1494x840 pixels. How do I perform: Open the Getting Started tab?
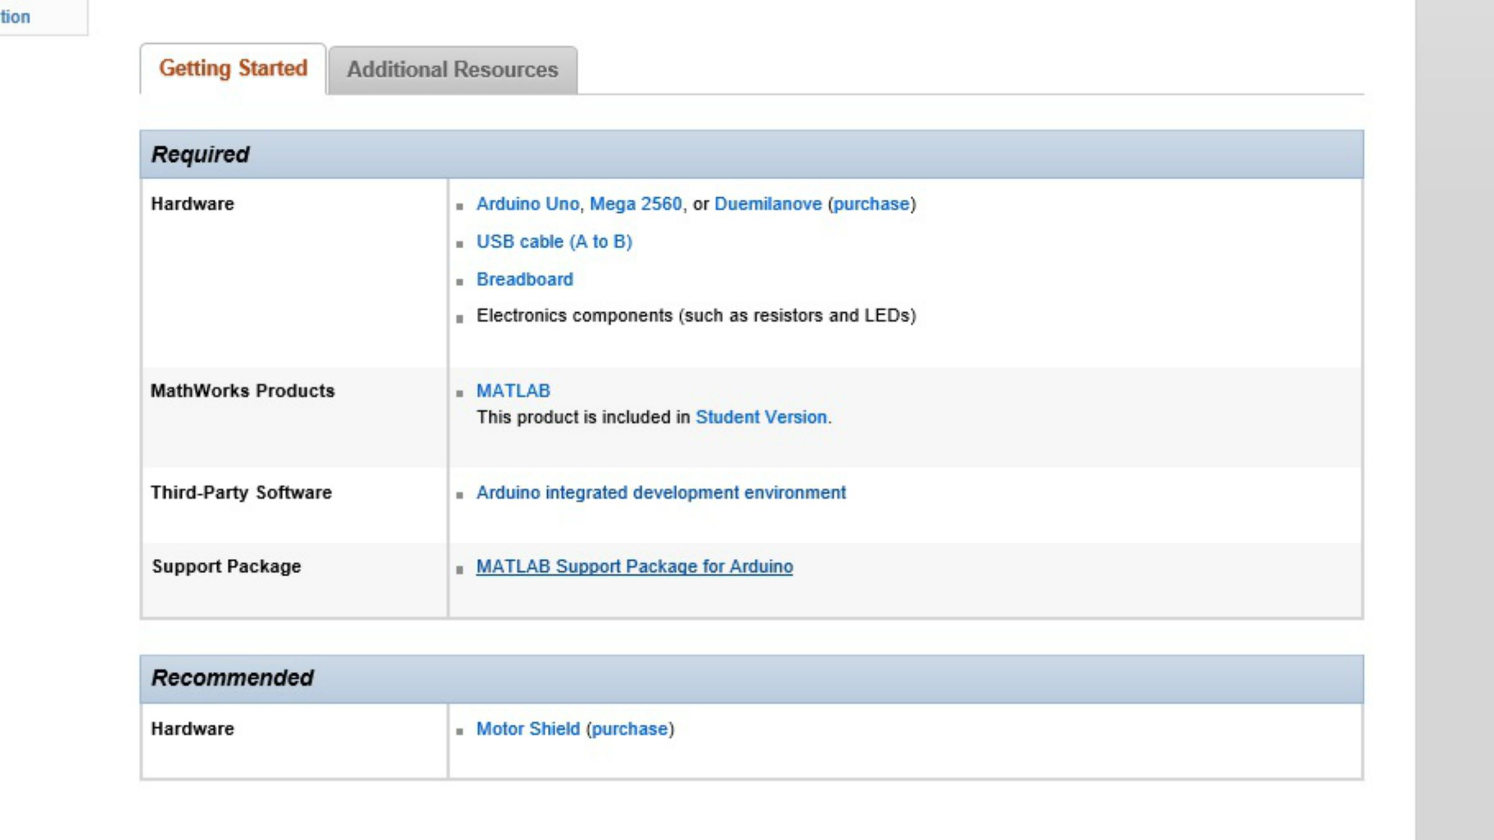[x=233, y=68]
